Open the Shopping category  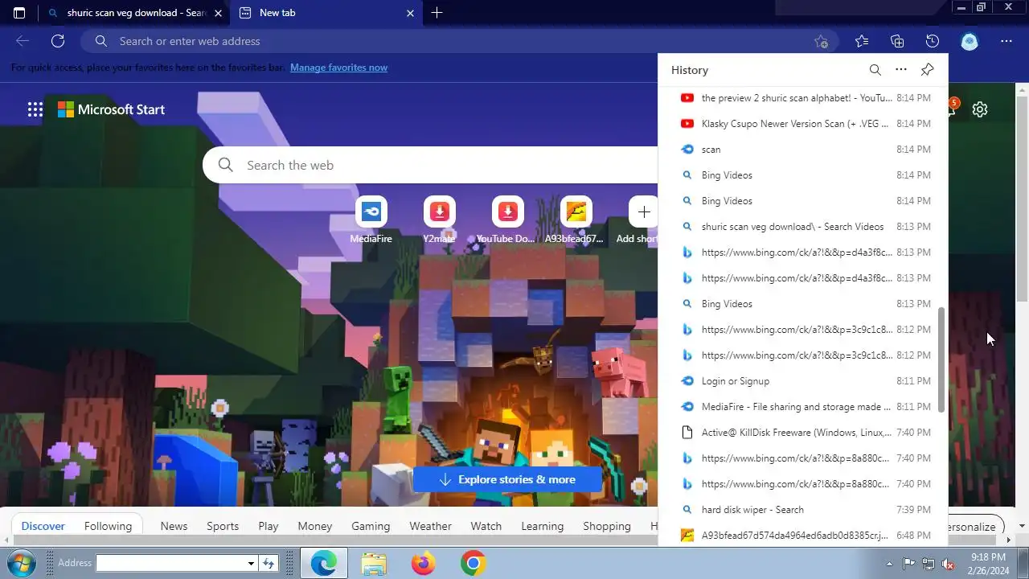tap(607, 526)
